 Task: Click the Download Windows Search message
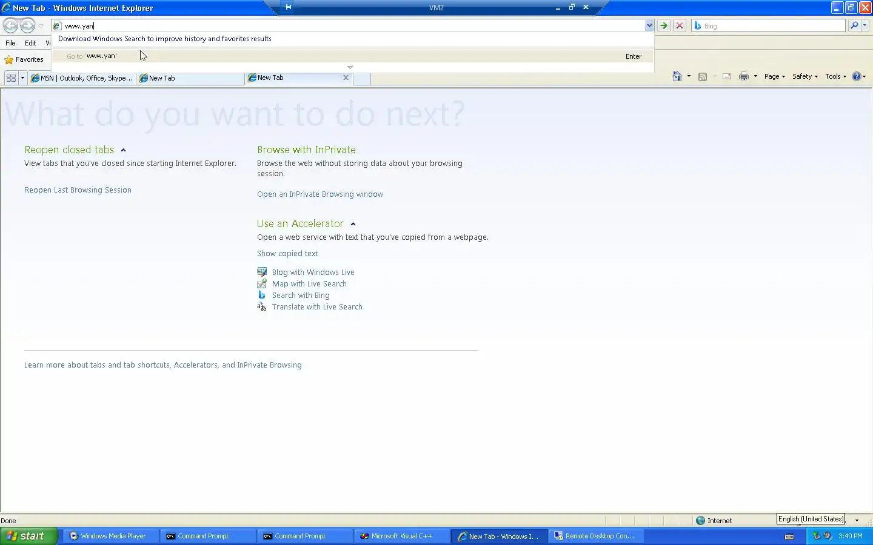tap(165, 38)
